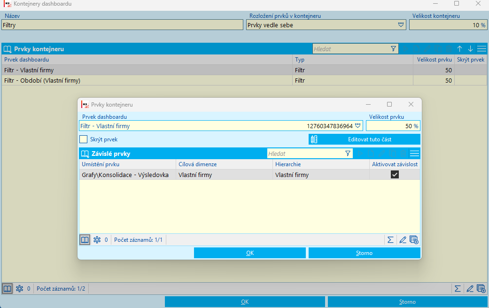Click sum icon in dialog status bar
This screenshot has width=489, height=308.
(x=390, y=240)
